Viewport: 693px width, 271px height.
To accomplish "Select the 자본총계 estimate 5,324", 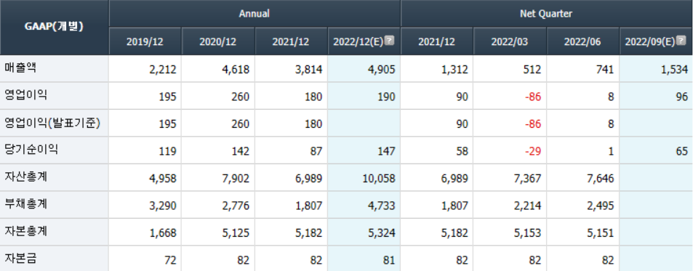I will (382, 233).
